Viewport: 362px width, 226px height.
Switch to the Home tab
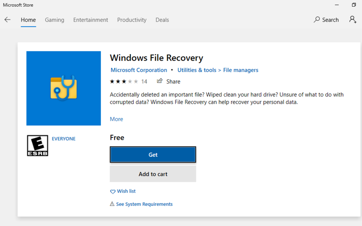(28, 20)
